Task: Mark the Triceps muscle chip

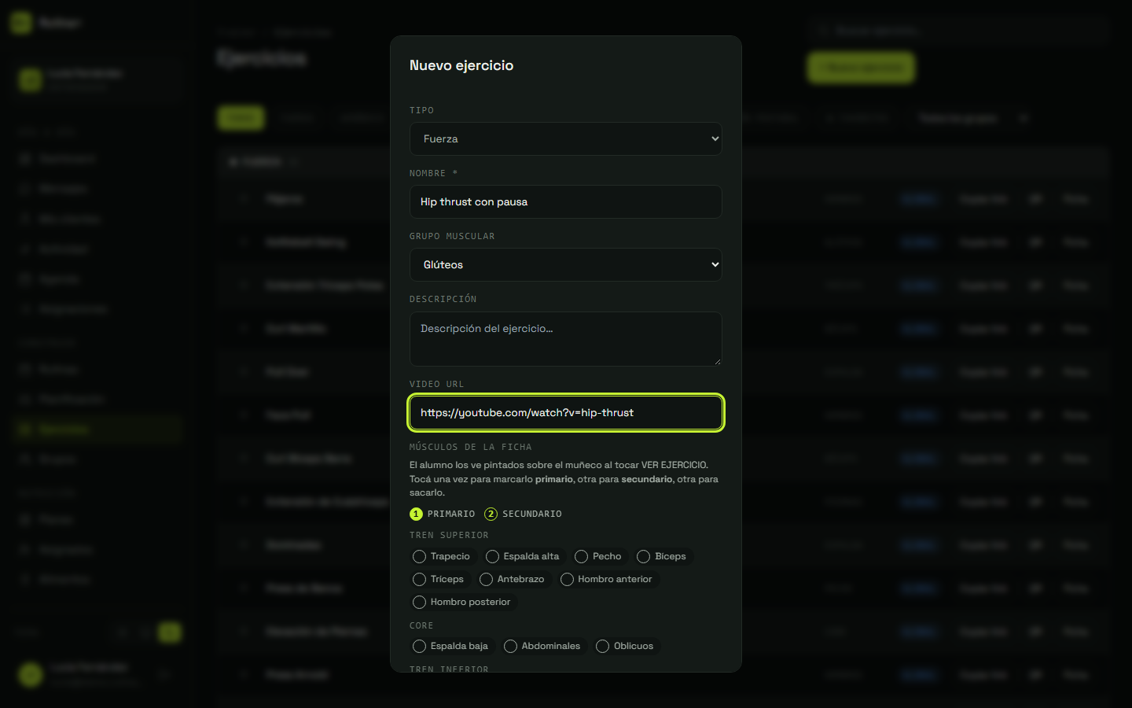Action: (x=439, y=579)
